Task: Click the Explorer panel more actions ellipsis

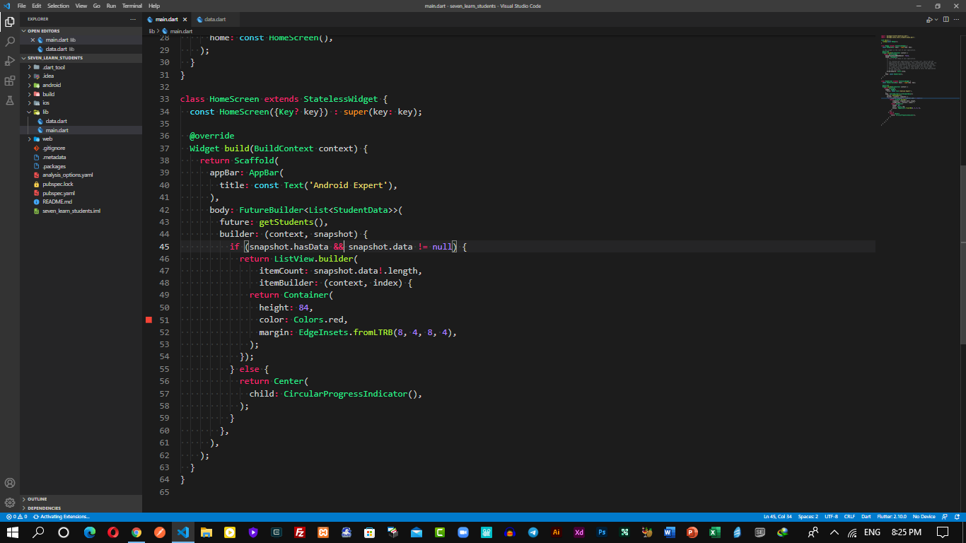Action: tap(133, 19)
